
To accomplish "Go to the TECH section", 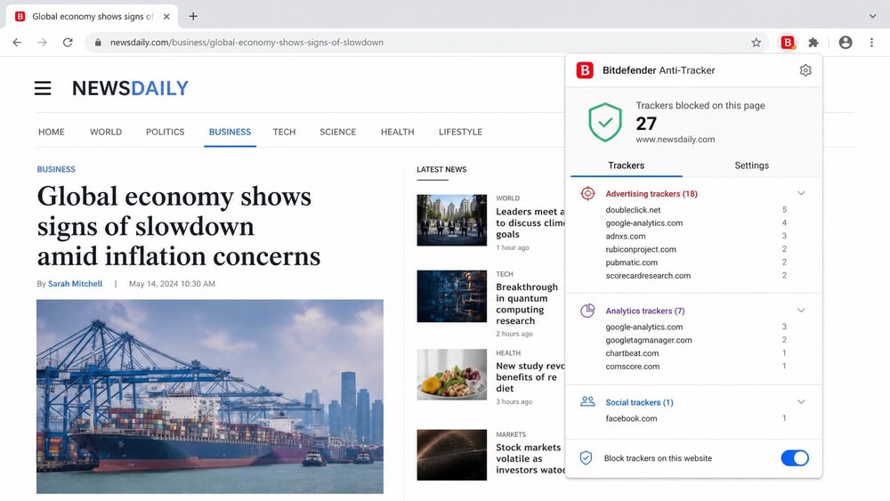I will tap(285, 132).
